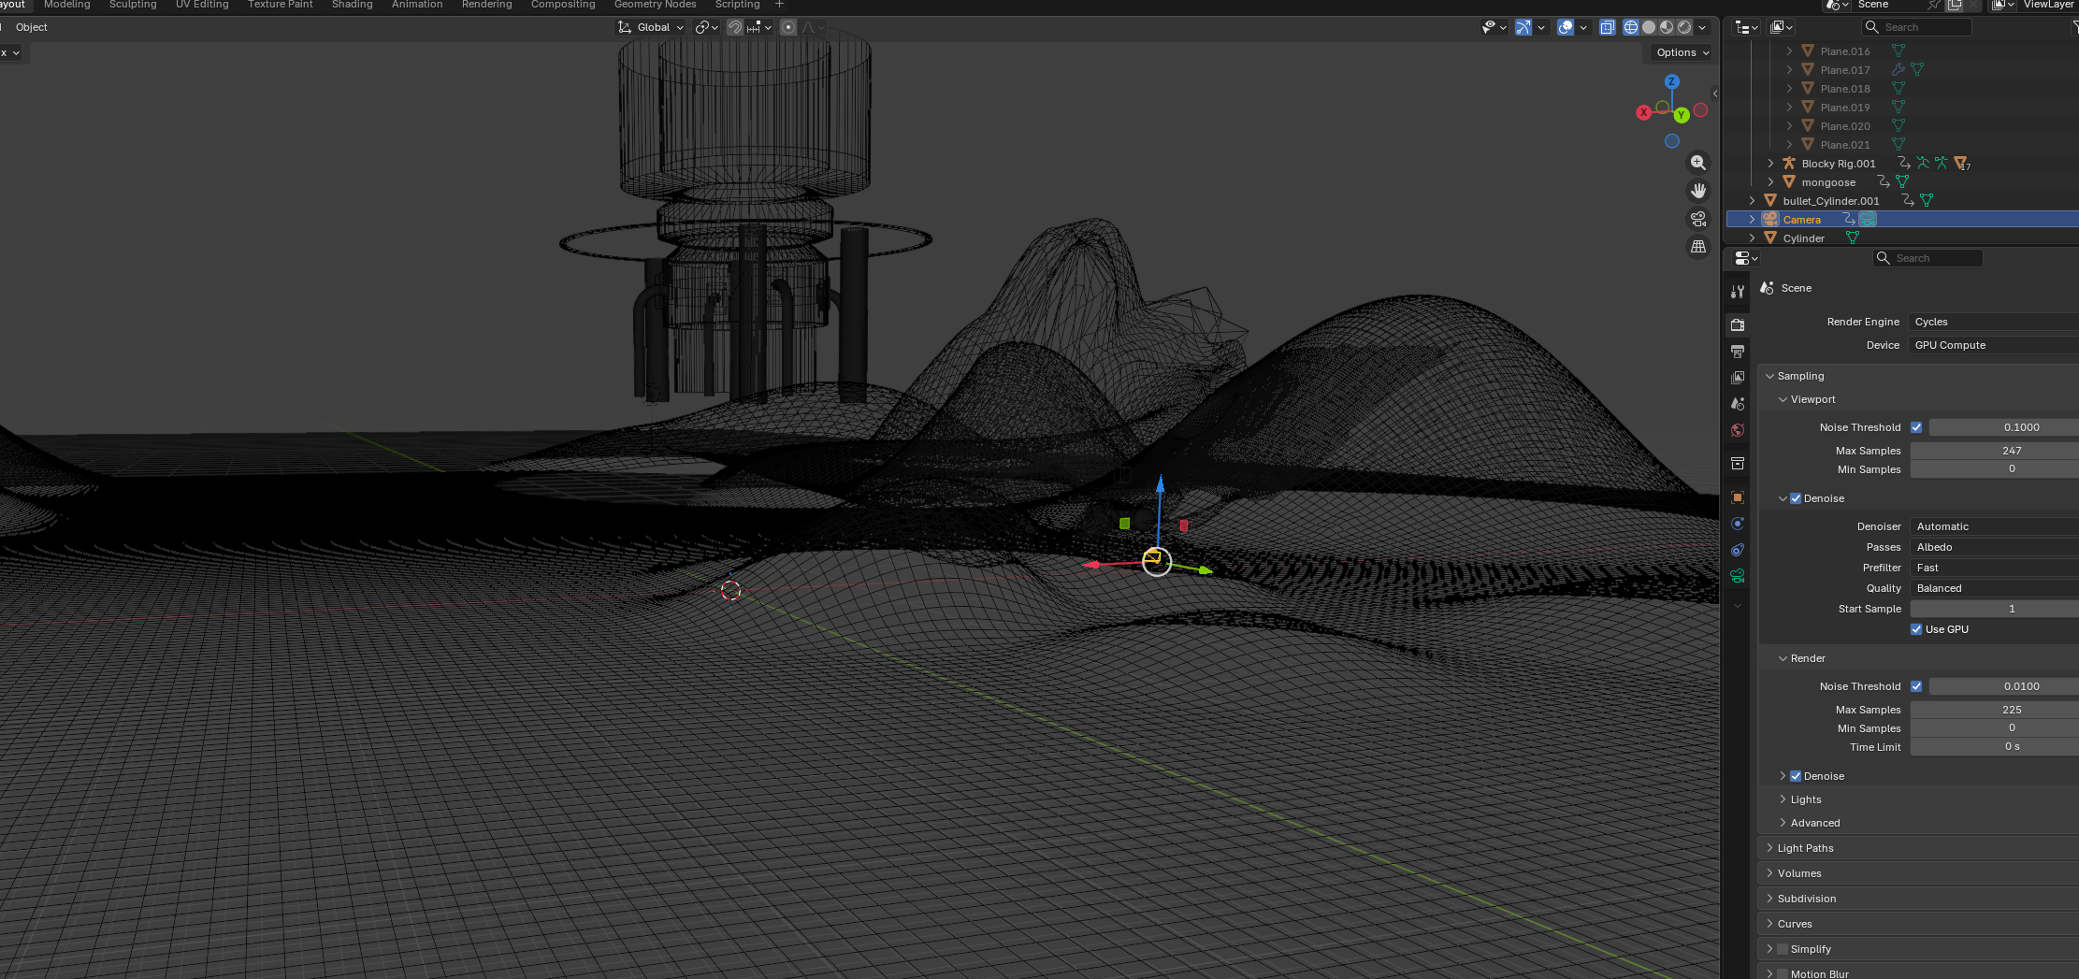
Task: Toggle the viewport Denoise checkbox
Action: click(1796, 498)
